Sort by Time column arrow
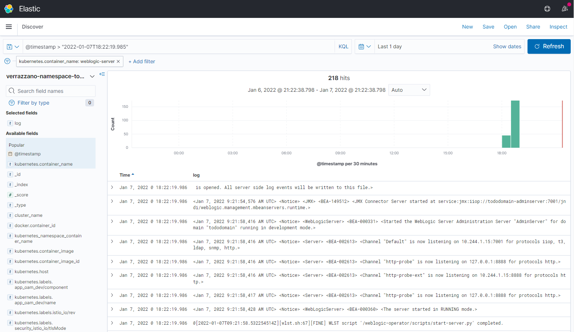 tap(133, 174)
